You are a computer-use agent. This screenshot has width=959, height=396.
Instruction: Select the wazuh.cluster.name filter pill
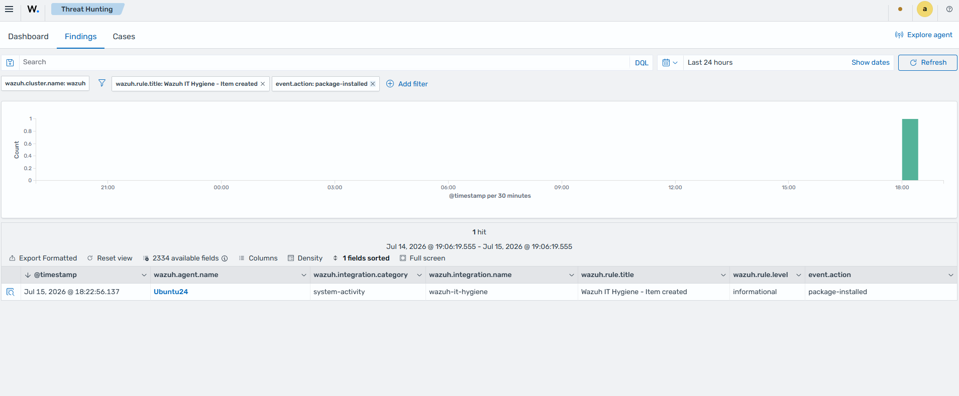pos(45,83)
